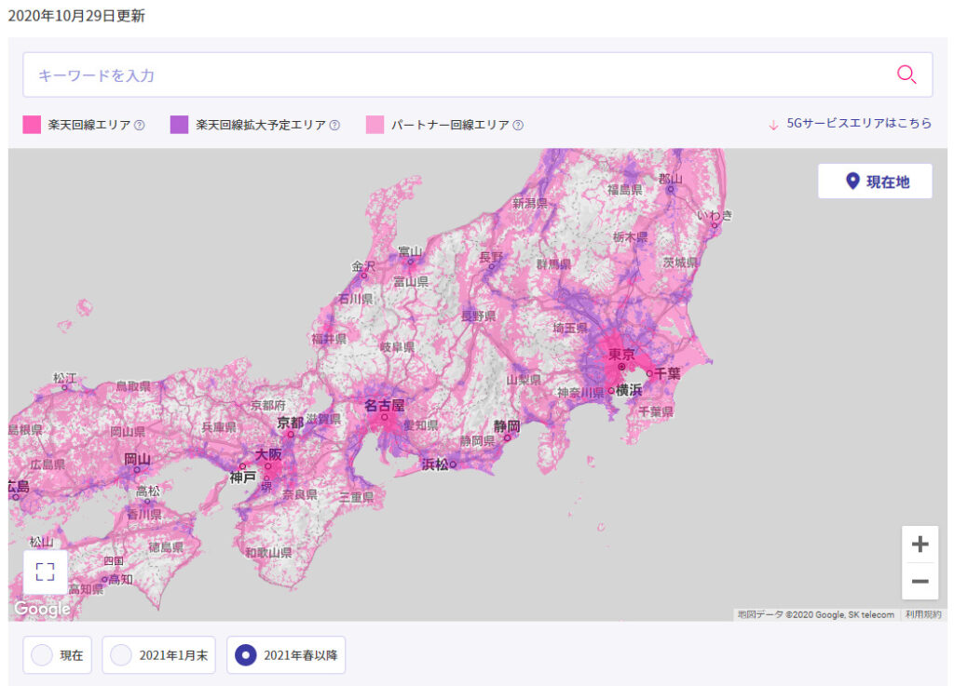Screen dimensions: 954x686
Task: Click the 2020年10月29日更新 date text
Action: click(x=76, y=16)
